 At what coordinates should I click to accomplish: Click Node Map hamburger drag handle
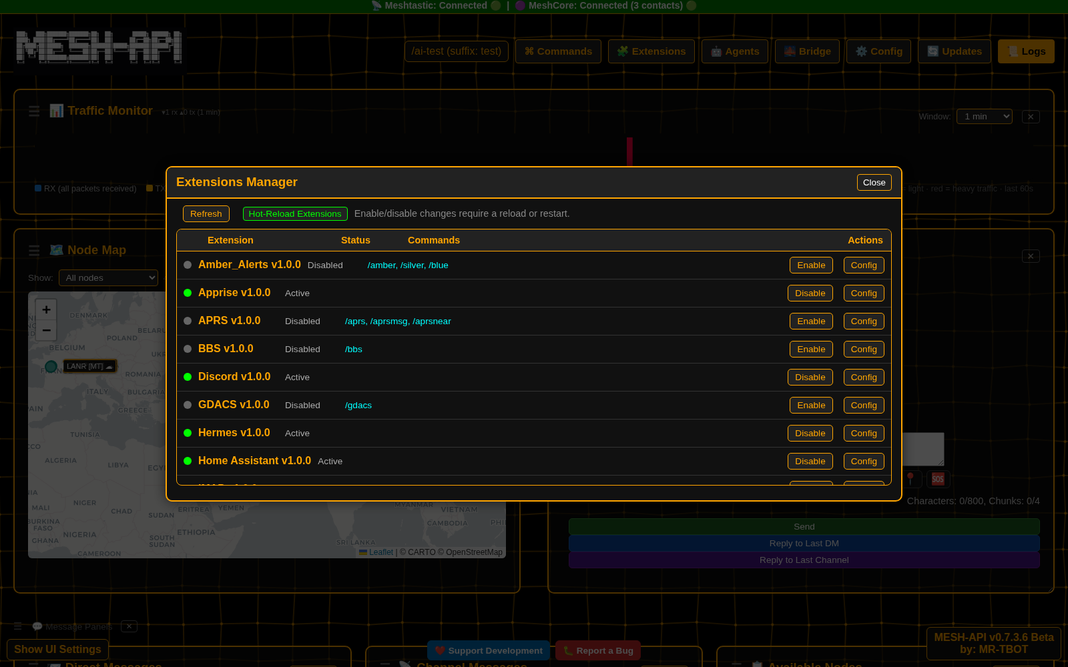click(34, 250)
